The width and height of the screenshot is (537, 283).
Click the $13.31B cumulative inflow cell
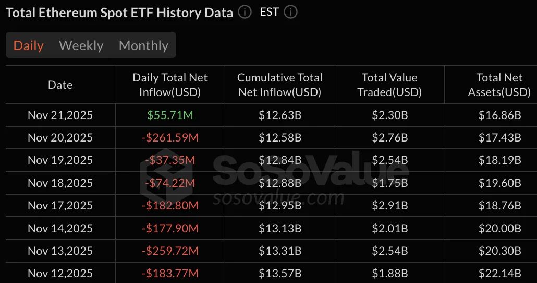click(280, 251)
